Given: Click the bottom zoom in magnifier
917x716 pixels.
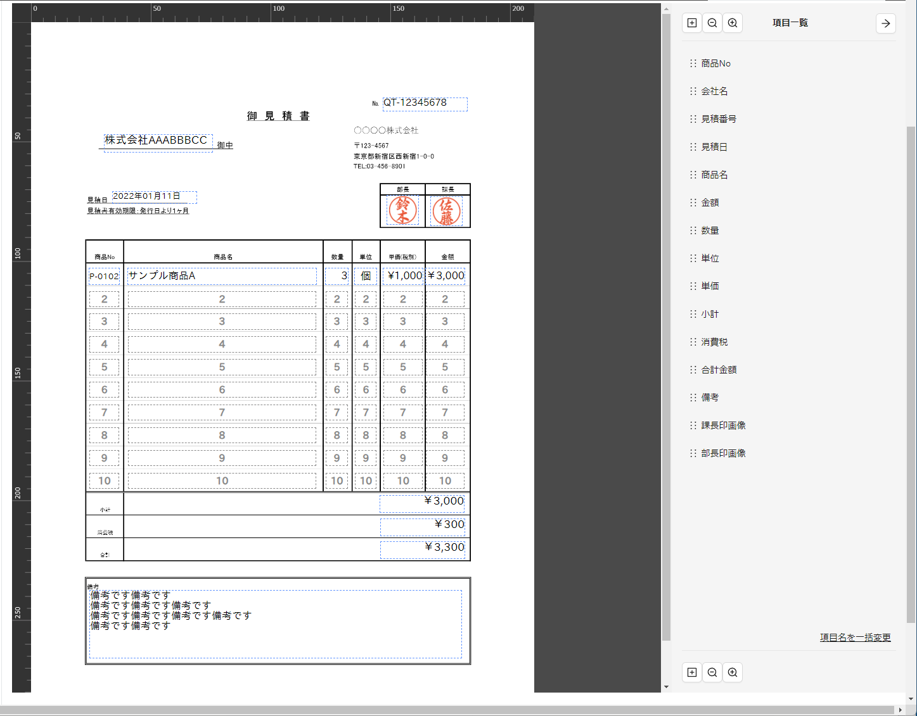Looking at the screenshot, I should tap(733, 672).
